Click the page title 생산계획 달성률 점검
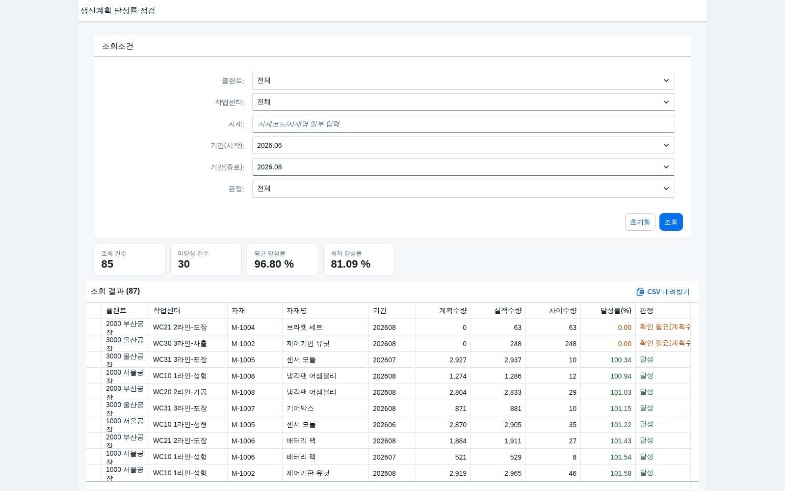Screen dimensions: 785x491 pyautogui.click(x=118, y=11)
